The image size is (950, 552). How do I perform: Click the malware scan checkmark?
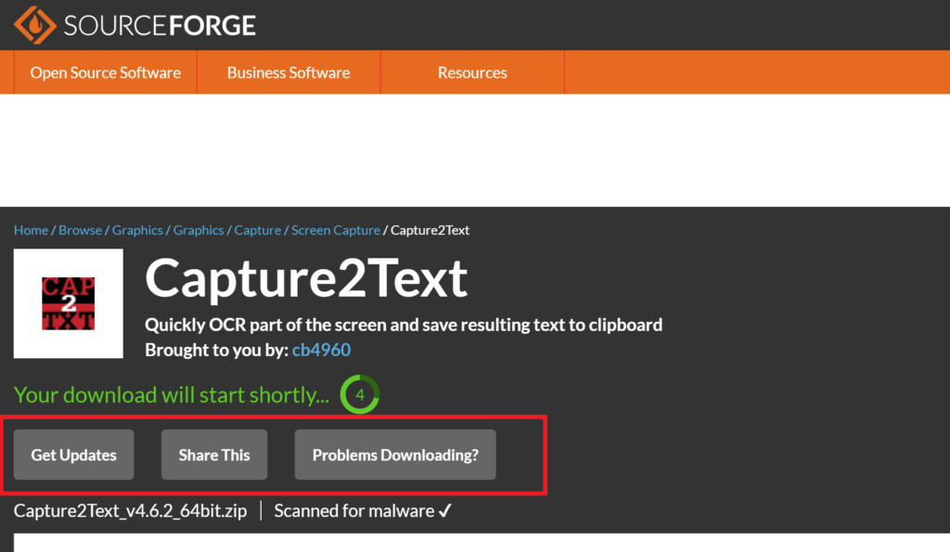click(445, 511)
